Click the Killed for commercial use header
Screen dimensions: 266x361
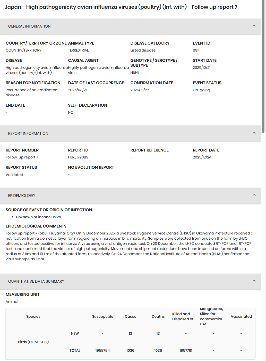pyautogui.click(x=211, y=316)
